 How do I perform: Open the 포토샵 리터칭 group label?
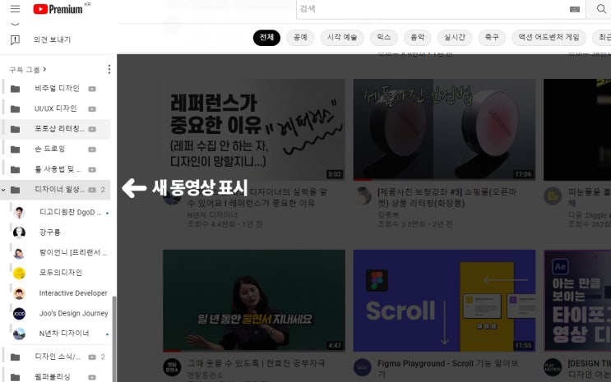point(59,129)
